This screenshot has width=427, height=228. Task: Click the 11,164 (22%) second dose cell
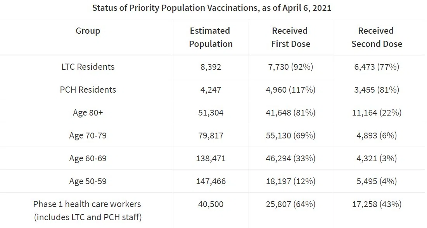click(x=376, y=113)
